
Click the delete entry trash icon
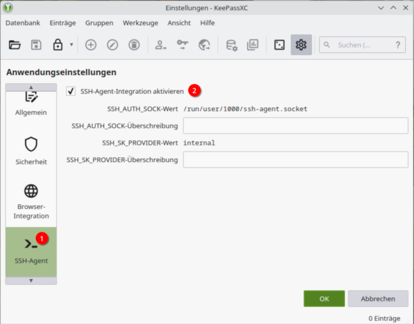click(135, 45)
